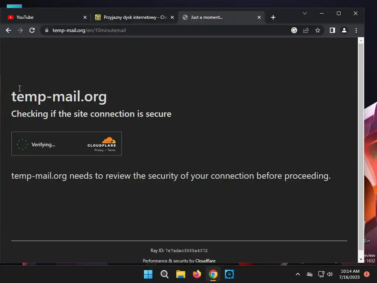Screen dimensions: 377x283
Task: Click the temp-mail.org heading
Action: pyautogui.click(x=59, y=97)
